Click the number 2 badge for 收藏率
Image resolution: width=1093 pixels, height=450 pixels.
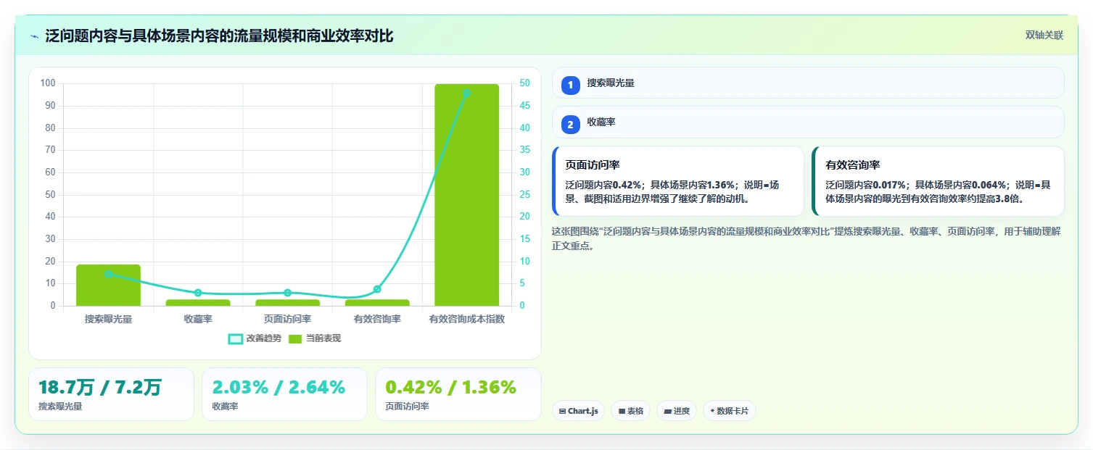[x=570, y=125]
